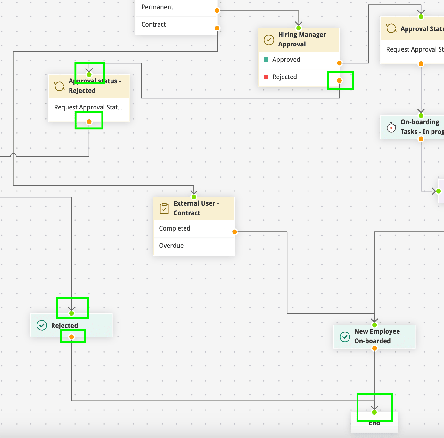Click the On-boarding Tasks stopwatch icon
The width and height of the screenshot is (444, 438).
[391, 127]
